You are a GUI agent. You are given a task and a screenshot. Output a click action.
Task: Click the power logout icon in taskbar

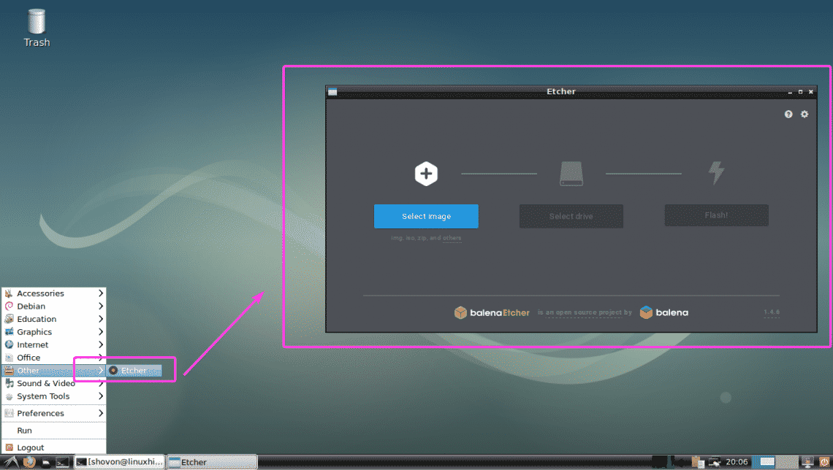824,462
